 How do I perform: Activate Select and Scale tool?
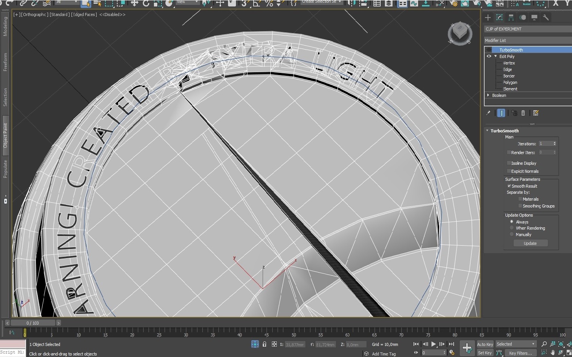pos(158,3)
